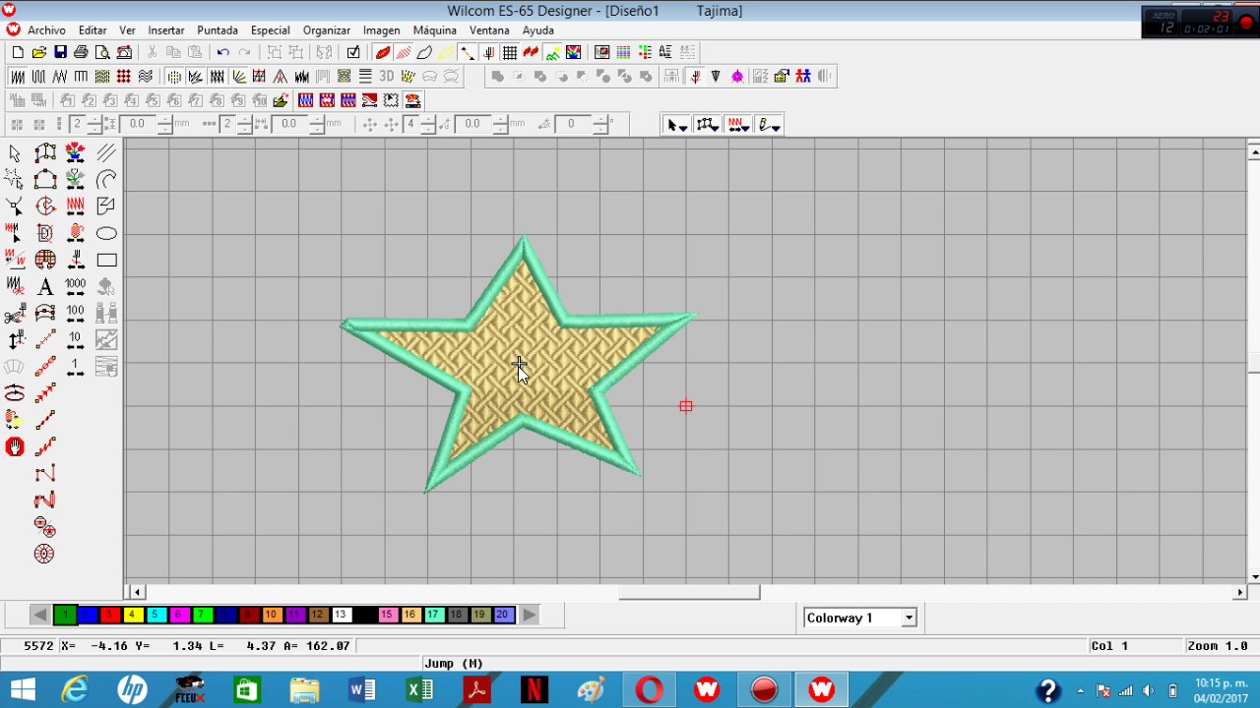Click the color palette grid icon
The width and height of the screenshot is (1260, 708).
point(623,52)
